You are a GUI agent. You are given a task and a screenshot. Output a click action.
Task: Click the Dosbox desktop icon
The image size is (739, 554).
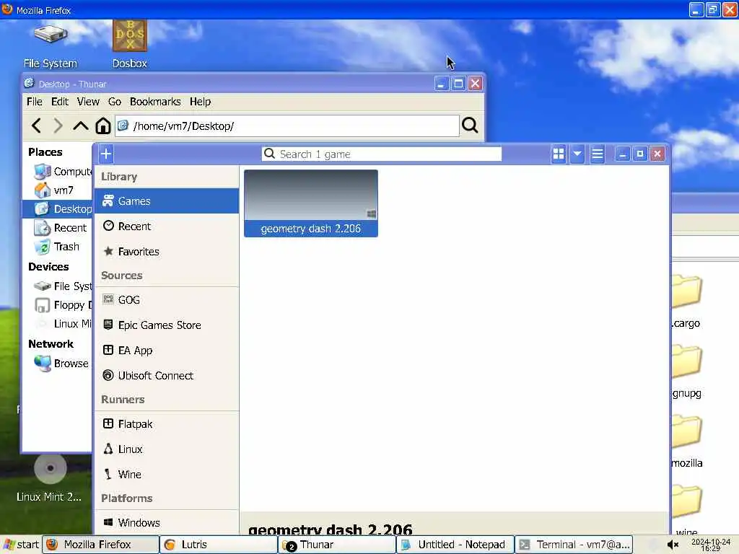click(x=130, y=45)
